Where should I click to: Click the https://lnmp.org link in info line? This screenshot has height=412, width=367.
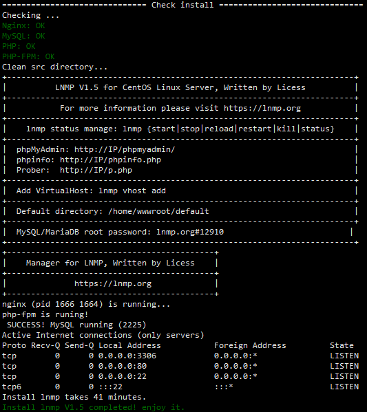tap(262, 108)
